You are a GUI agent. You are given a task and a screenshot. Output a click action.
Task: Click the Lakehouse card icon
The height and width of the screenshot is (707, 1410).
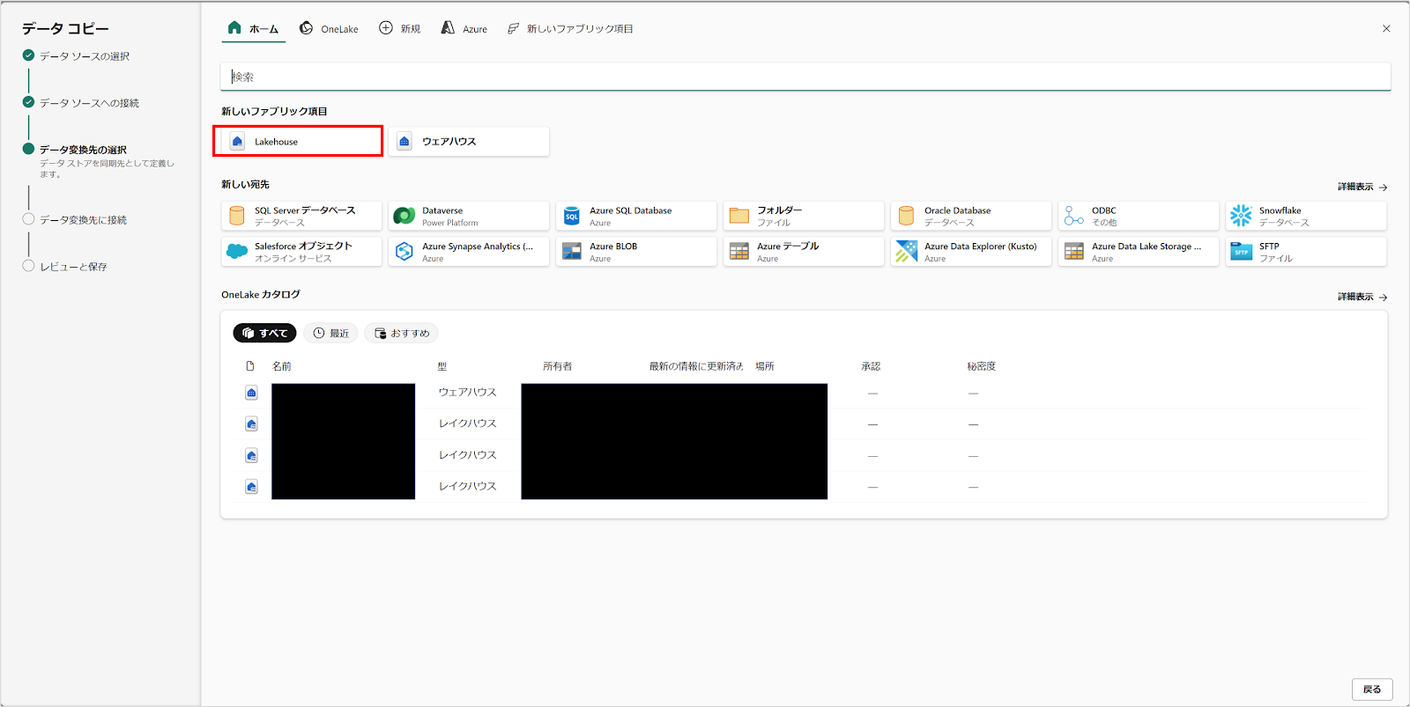237,142
